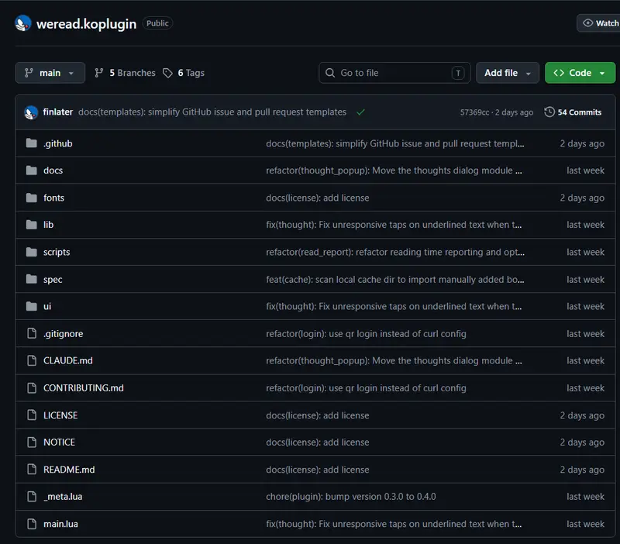Open the main.lua file name
This screenshot has width=620, height=544.
point(60,524)
